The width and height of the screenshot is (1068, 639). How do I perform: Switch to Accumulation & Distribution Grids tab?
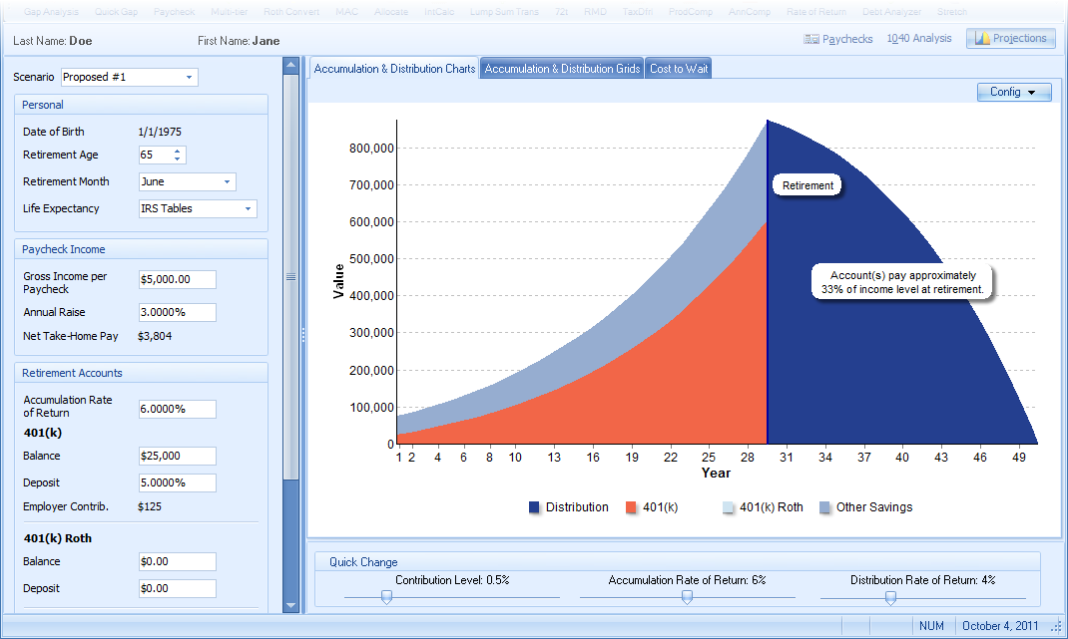tap(562, 69)
